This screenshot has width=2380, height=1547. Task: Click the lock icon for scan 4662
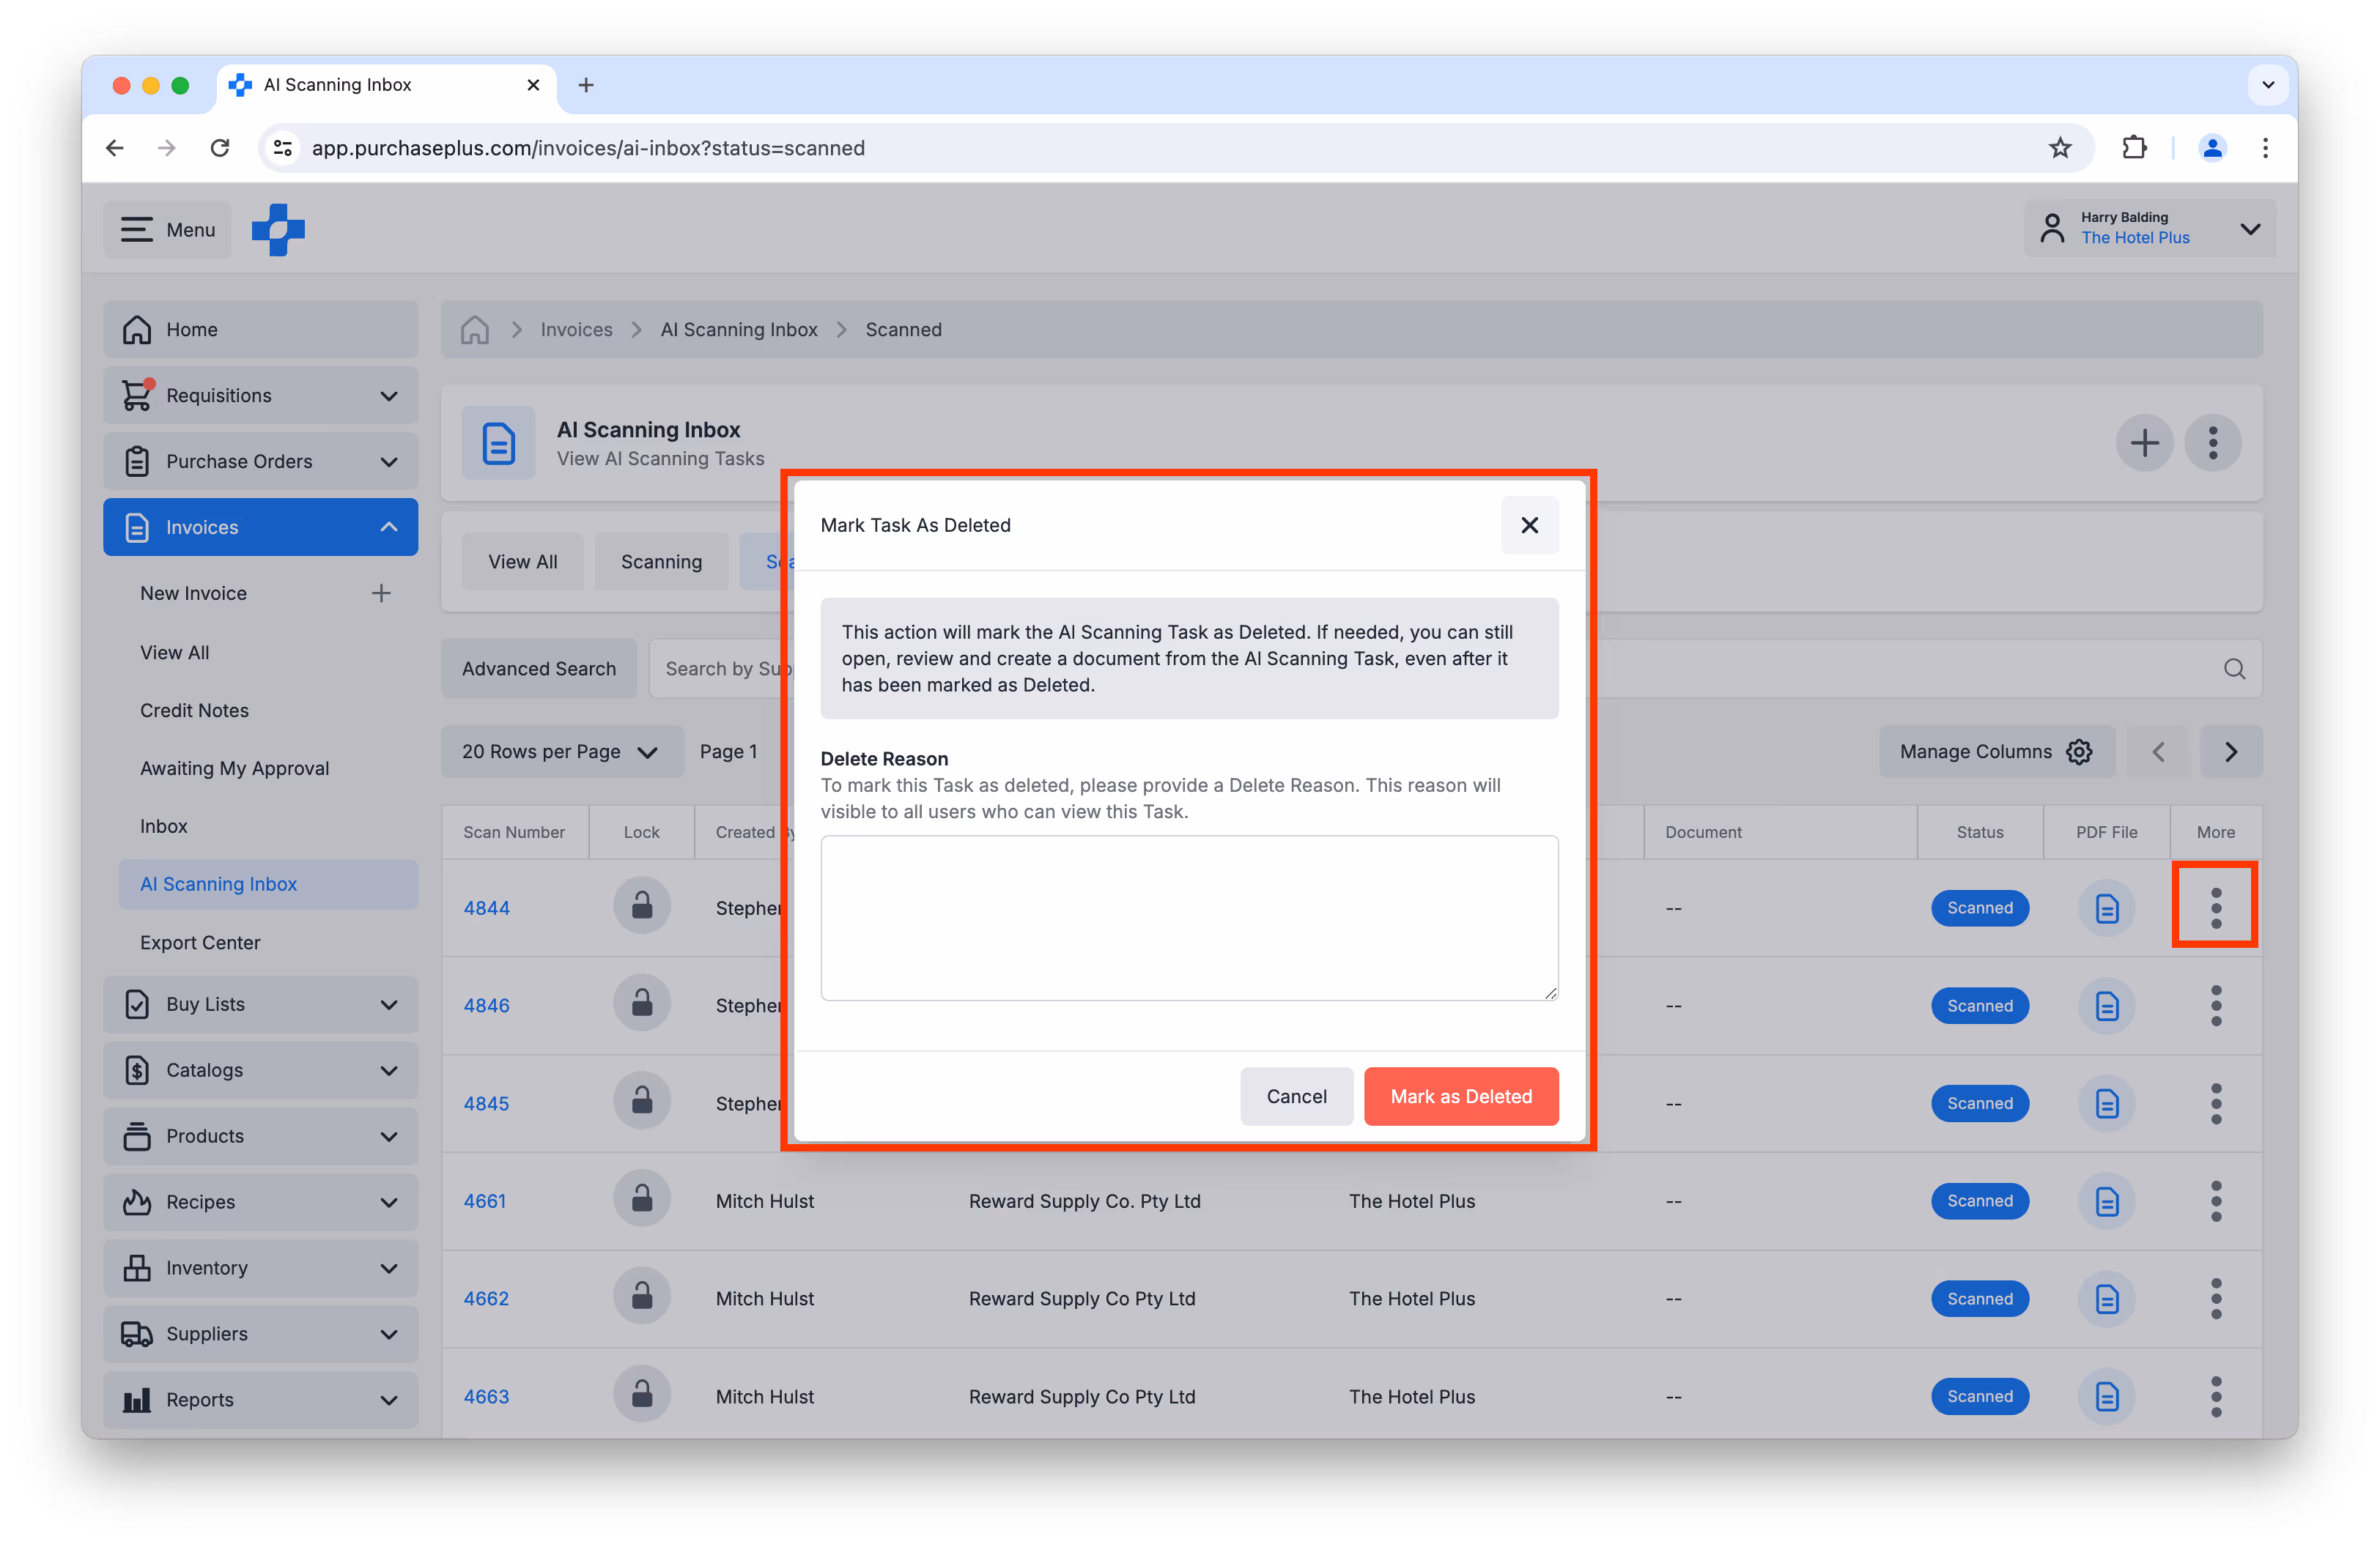pos(642,1298)
